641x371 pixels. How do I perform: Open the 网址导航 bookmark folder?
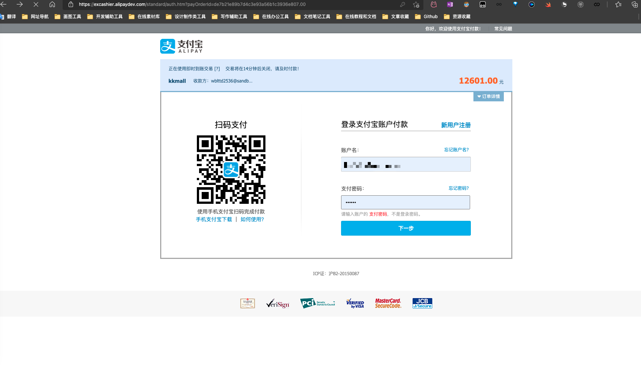(x=36, y=17)
